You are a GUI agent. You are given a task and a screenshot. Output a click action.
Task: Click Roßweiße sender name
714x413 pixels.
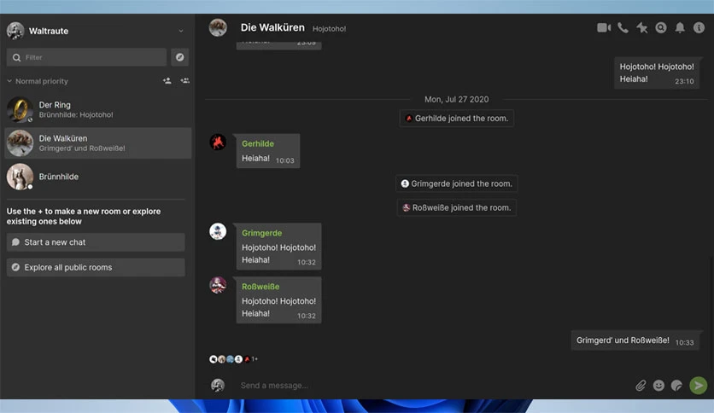(260, 287)
